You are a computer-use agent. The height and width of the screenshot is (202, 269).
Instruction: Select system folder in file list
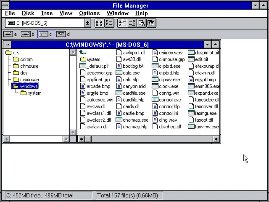(90, 59)
